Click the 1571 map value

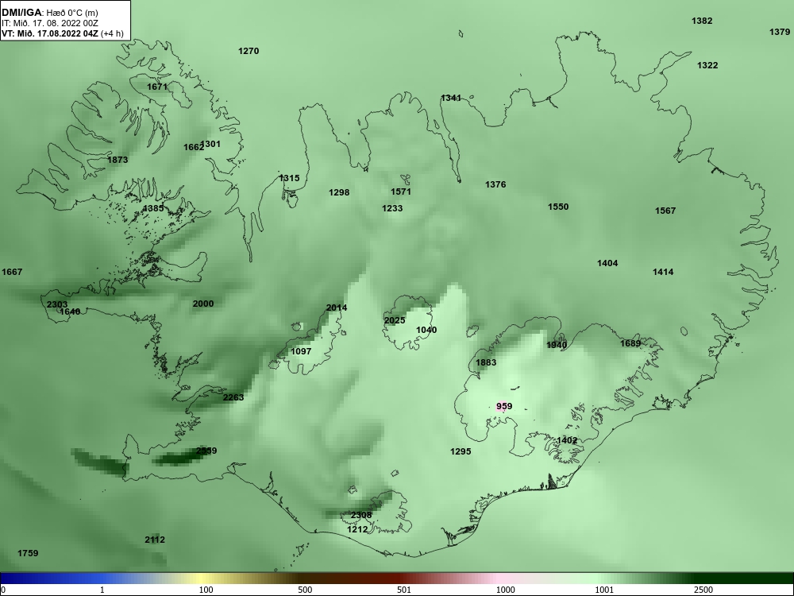point(401,192)
